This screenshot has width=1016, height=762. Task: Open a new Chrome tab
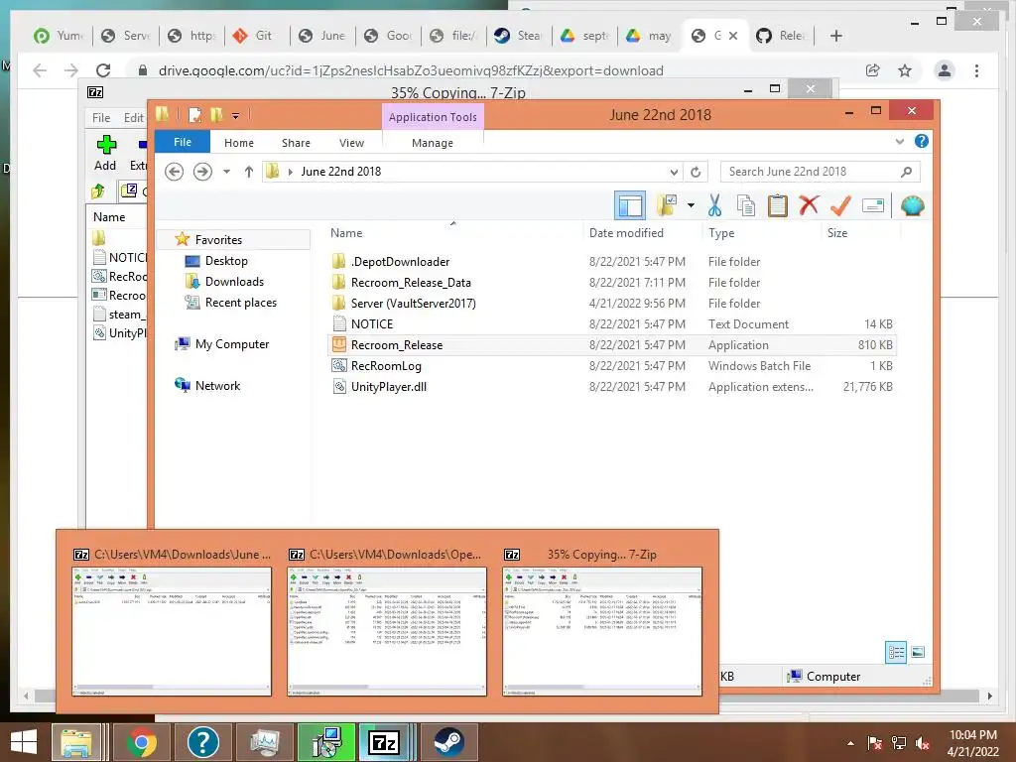click(x=835, y=36)
